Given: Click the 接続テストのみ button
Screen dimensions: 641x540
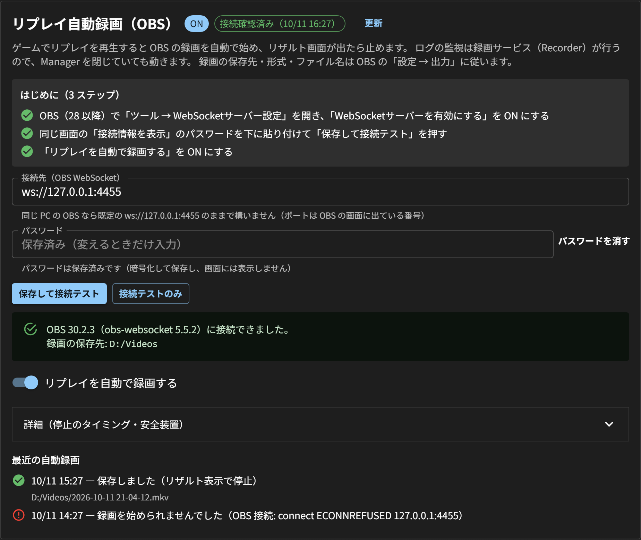Looking at the screenshot, I should [151, 294].
